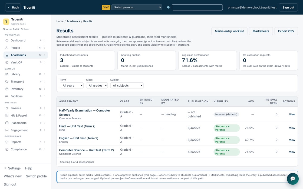Open the Engagement menu item
Image resolution: width=303 pixels, height=189 pixels.
[x=25, y=130]
